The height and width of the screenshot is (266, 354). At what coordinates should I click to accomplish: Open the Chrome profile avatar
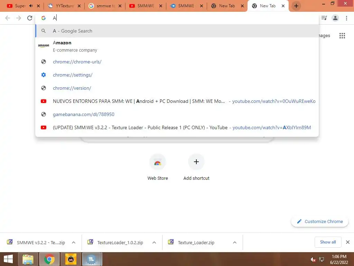pos(335,18)
